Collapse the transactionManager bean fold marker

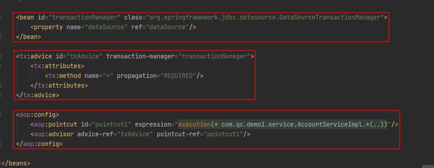coord(1,17)
